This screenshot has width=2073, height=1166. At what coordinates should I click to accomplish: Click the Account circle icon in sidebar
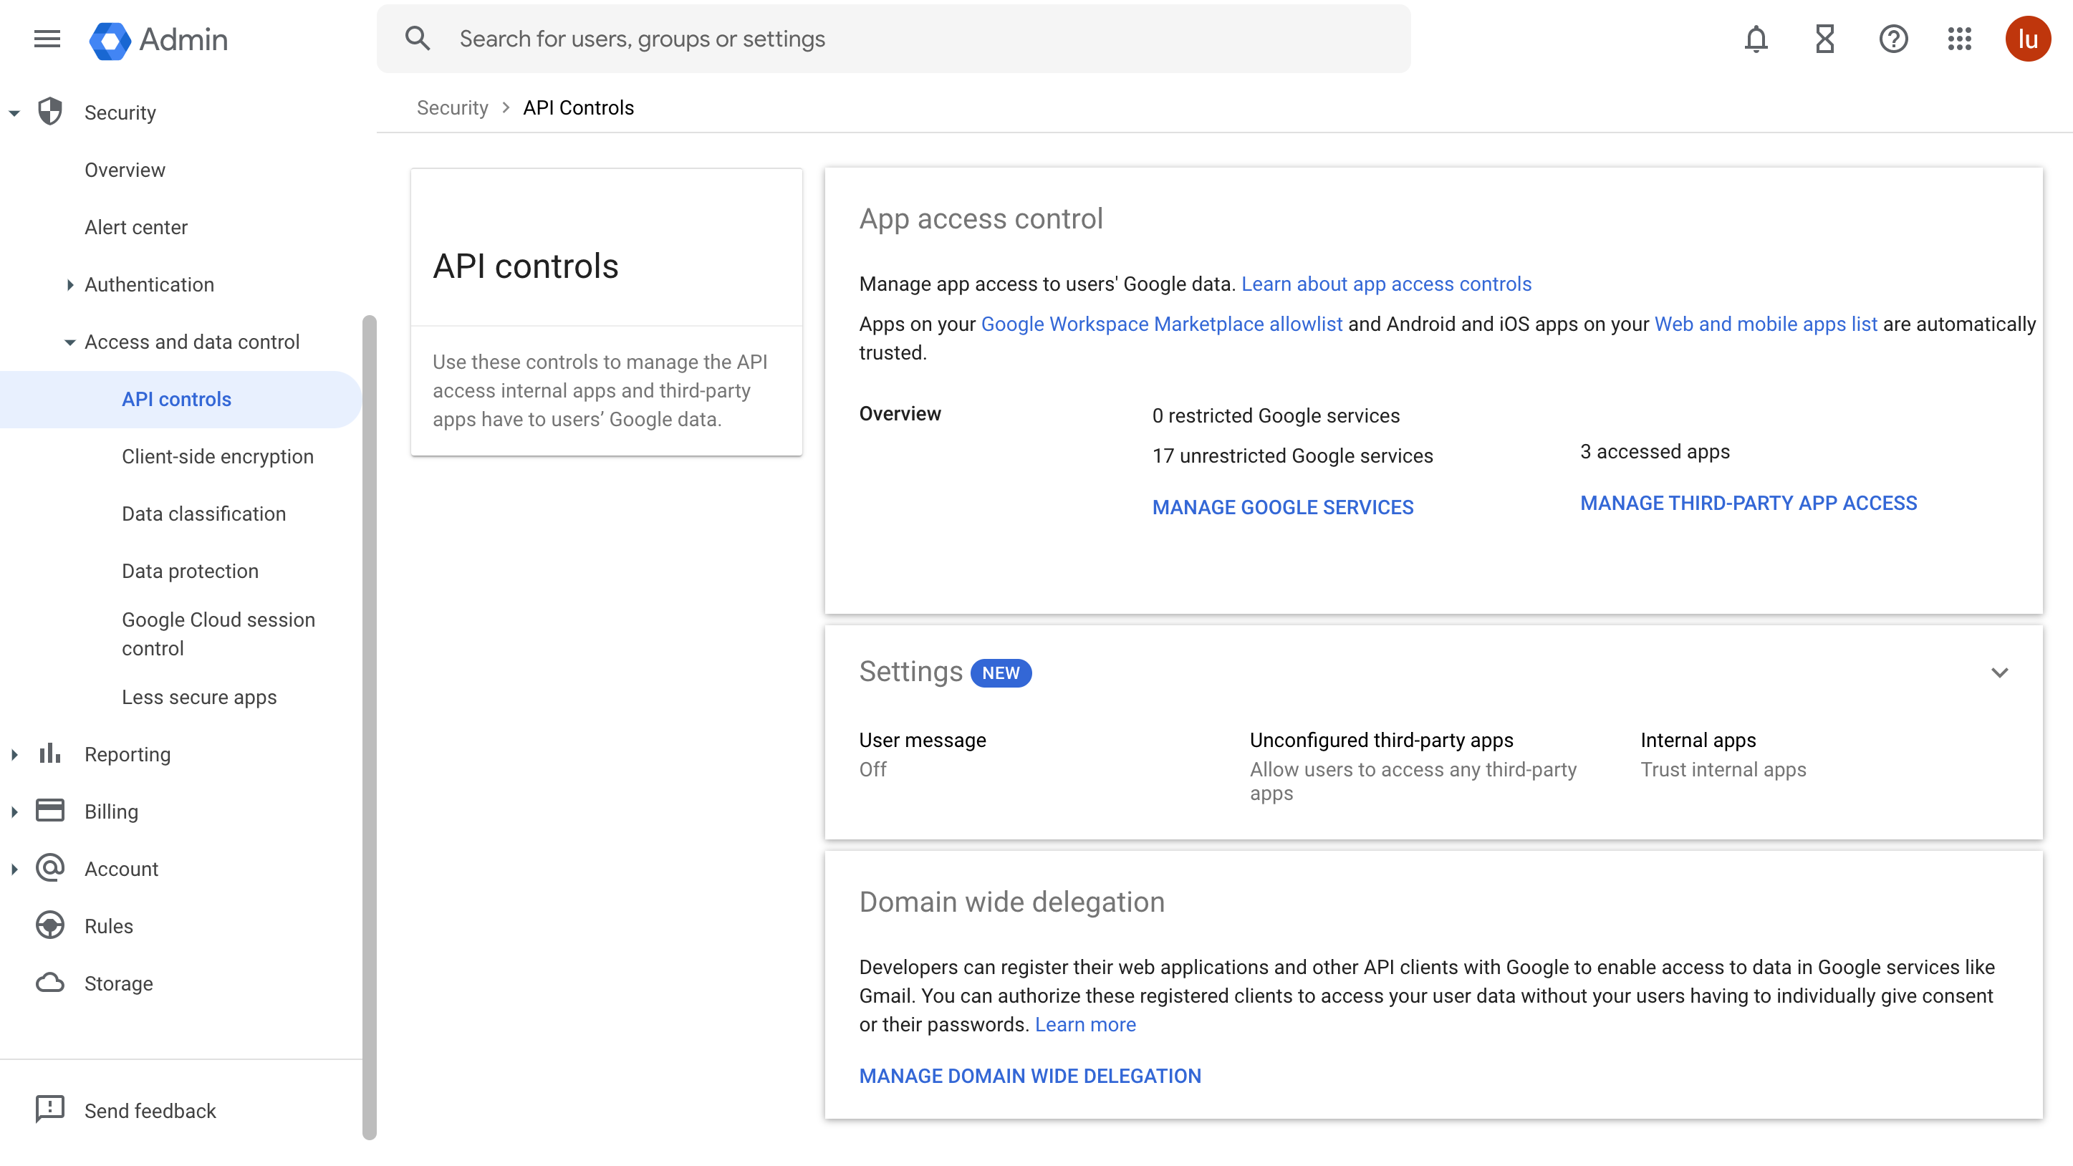50,867
